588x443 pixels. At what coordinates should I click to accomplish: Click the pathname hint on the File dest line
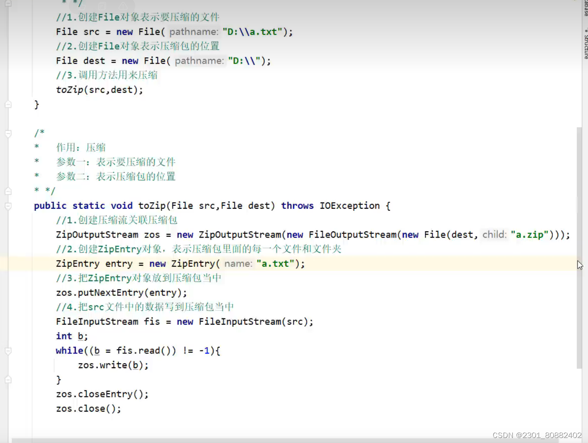tap(199, 61)
